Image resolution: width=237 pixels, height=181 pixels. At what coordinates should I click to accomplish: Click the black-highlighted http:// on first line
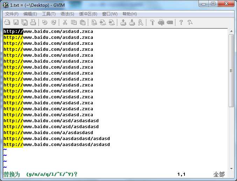[13, 32]
